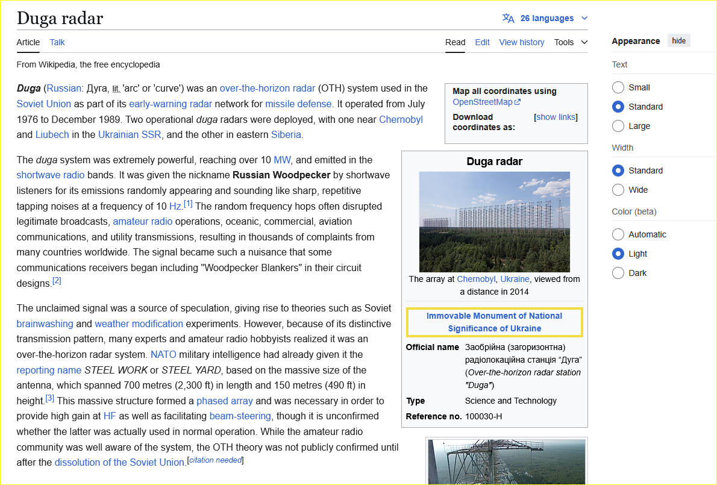Open the shortwave radio link

click(x=50, y=175)
